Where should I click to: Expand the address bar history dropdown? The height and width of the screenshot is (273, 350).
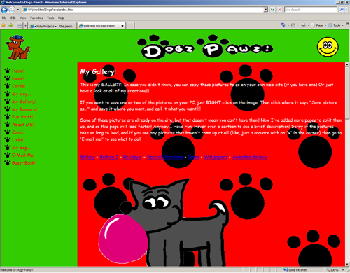click(266, 10)
